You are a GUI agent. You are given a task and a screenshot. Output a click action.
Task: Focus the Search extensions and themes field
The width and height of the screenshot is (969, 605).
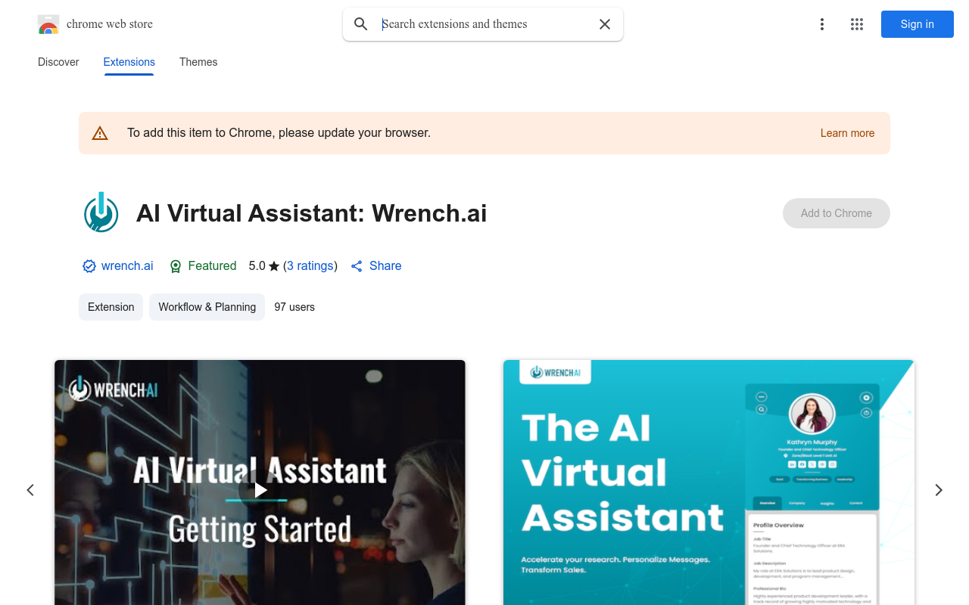[483, 24]
